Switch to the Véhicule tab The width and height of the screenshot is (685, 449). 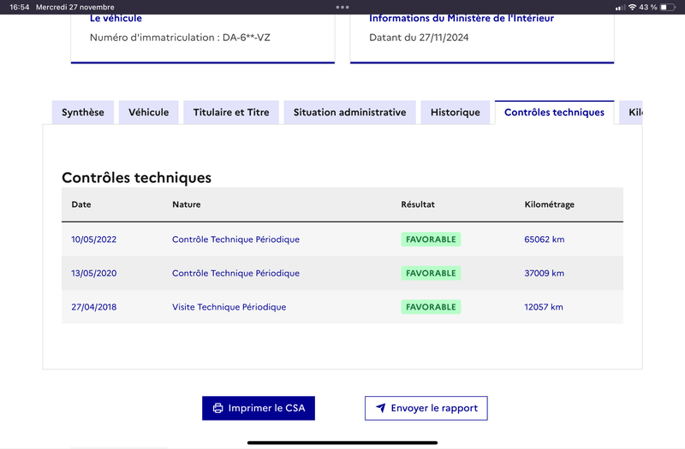coord(148,113)
